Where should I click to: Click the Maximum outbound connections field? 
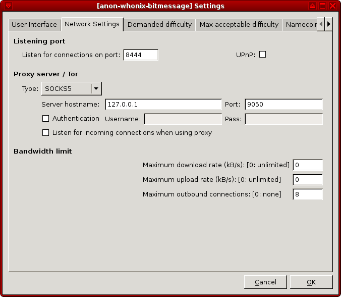tap(307, 194)
